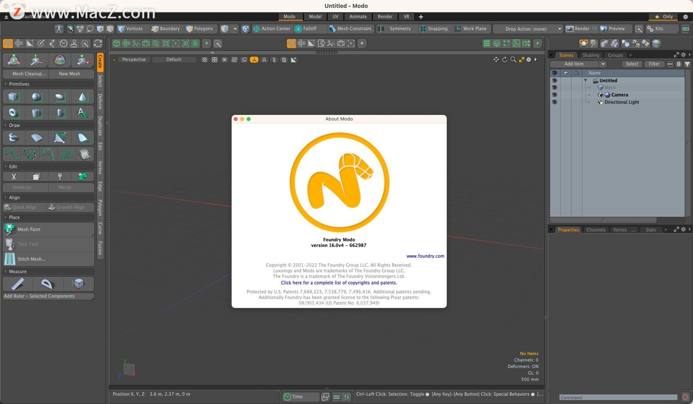Click New Mesh button
Viewport: 693px width, 404px height.
pos(71,74)
